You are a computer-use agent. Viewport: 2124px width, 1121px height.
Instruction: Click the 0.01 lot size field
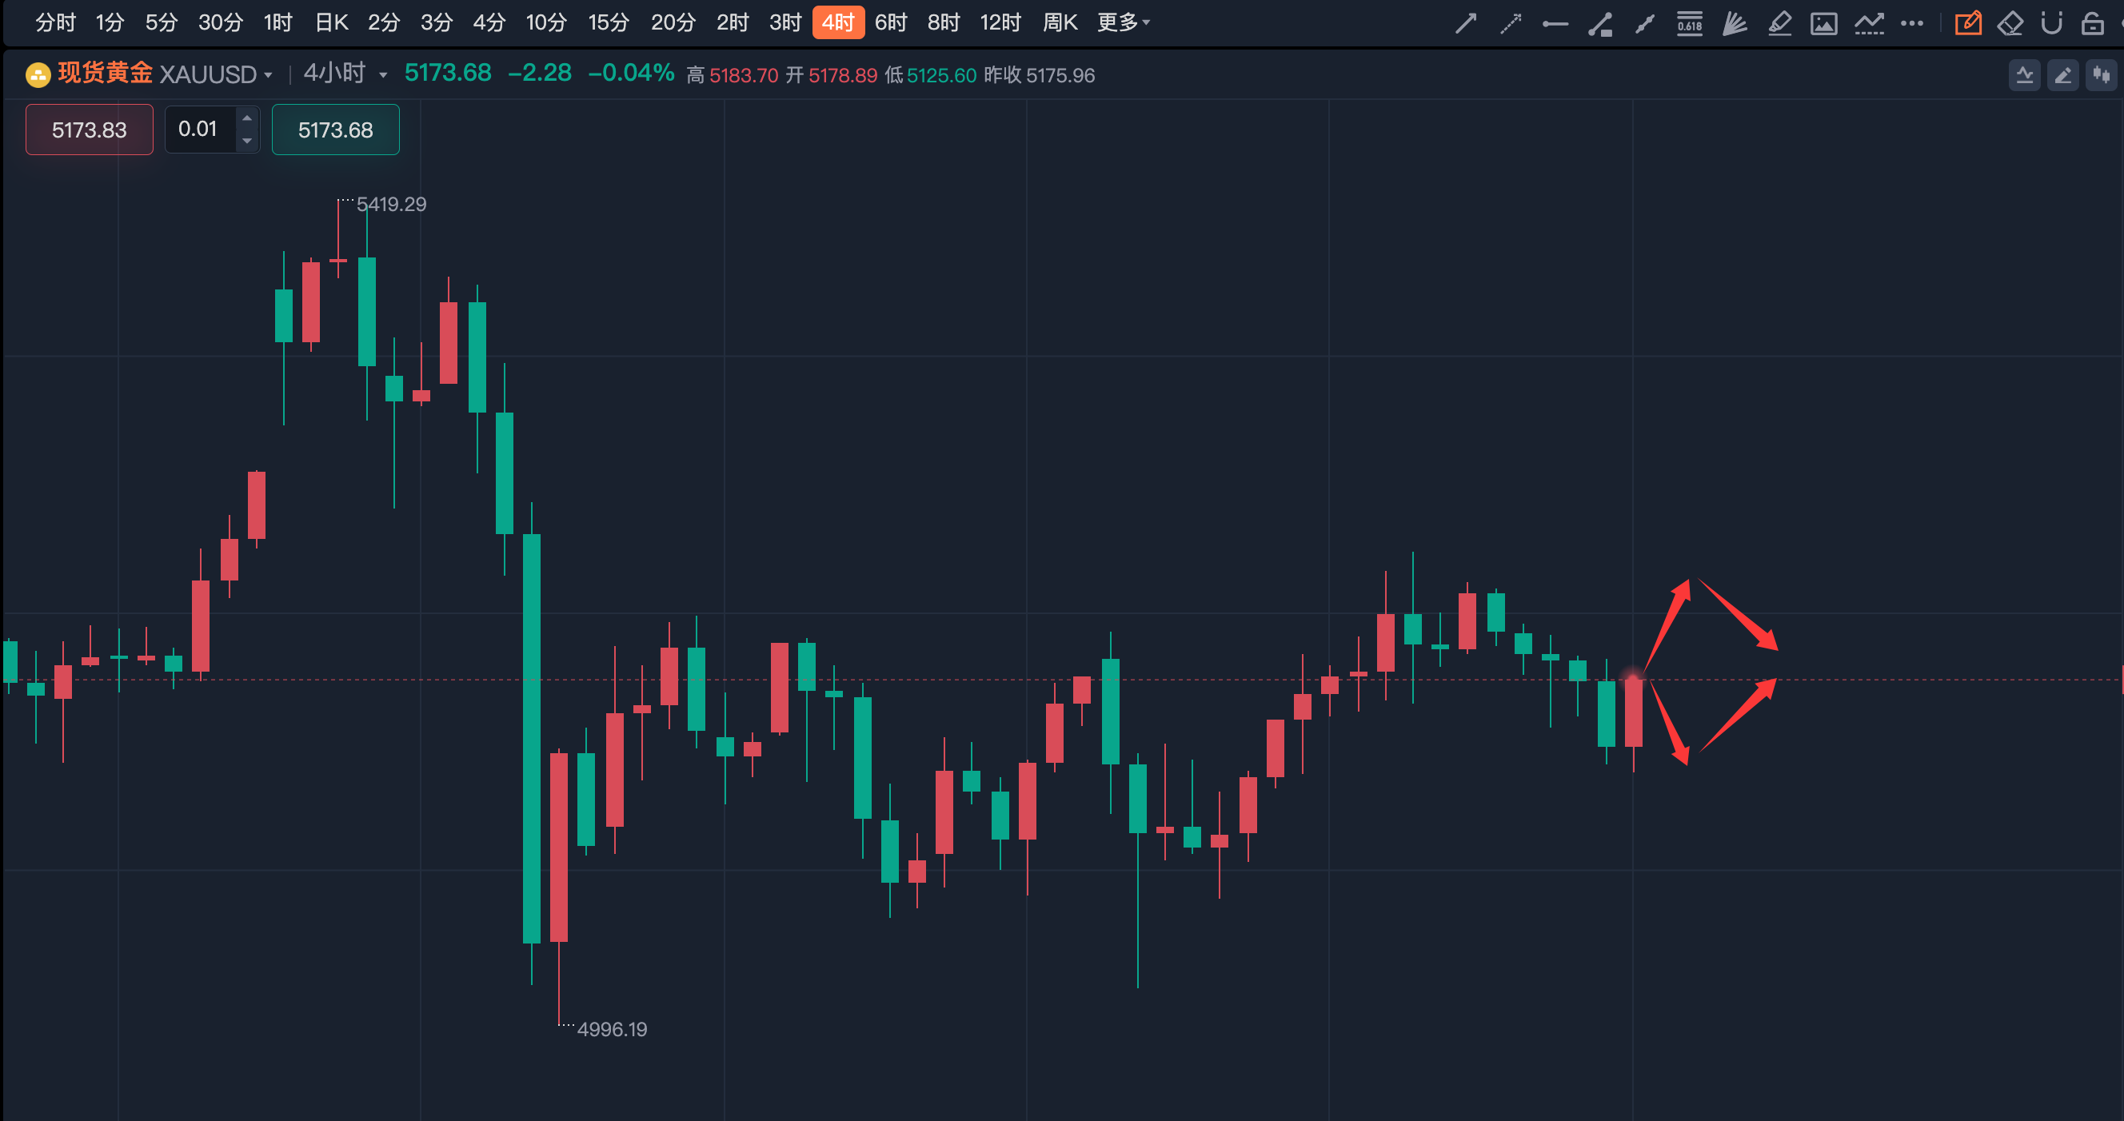198,130
